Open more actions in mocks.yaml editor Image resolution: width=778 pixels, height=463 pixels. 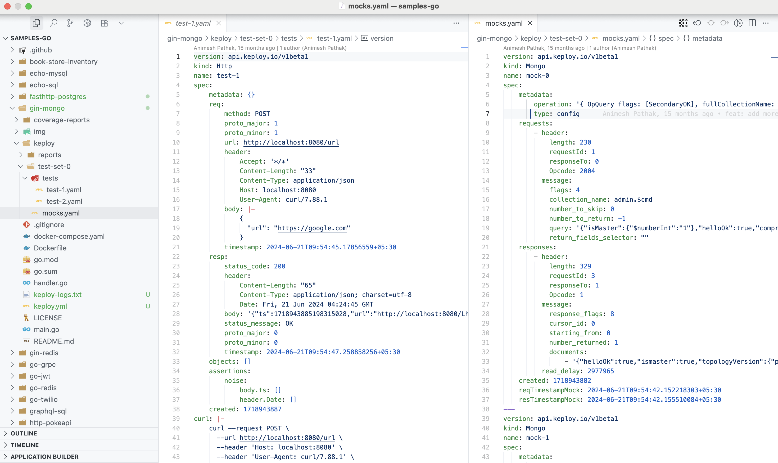(x=766, y=23)
